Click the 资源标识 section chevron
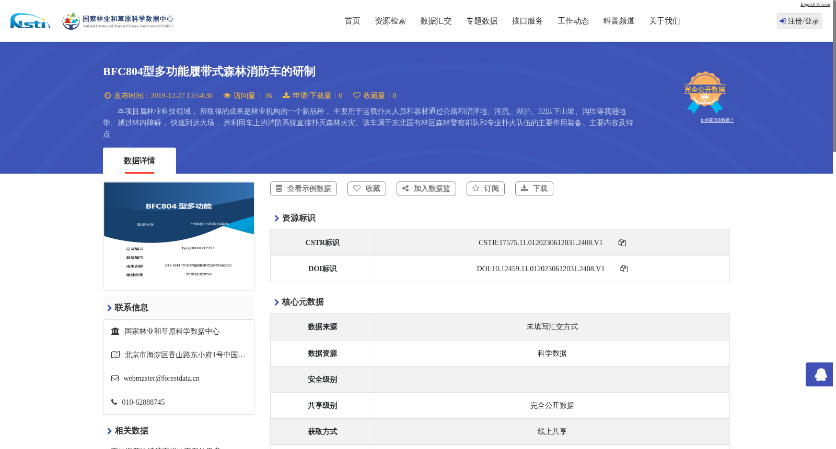This screenshot has width=836, height=449. pos(276,218)
